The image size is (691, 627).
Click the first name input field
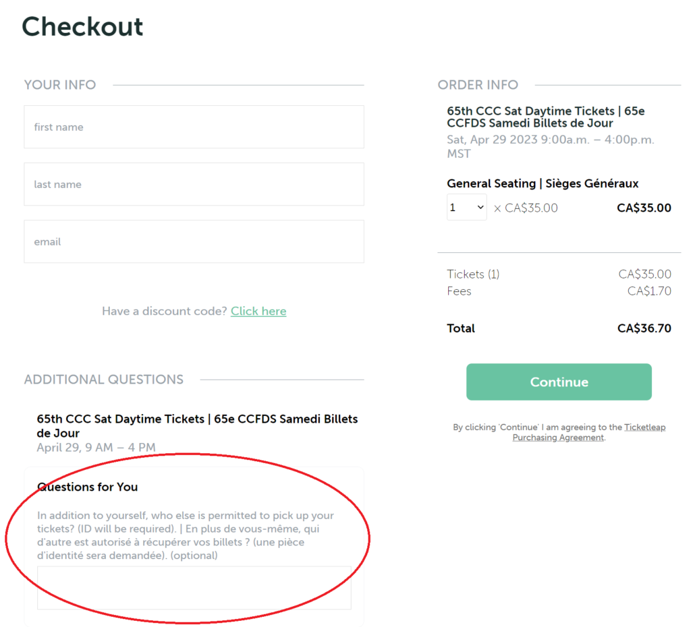(194, 127)
